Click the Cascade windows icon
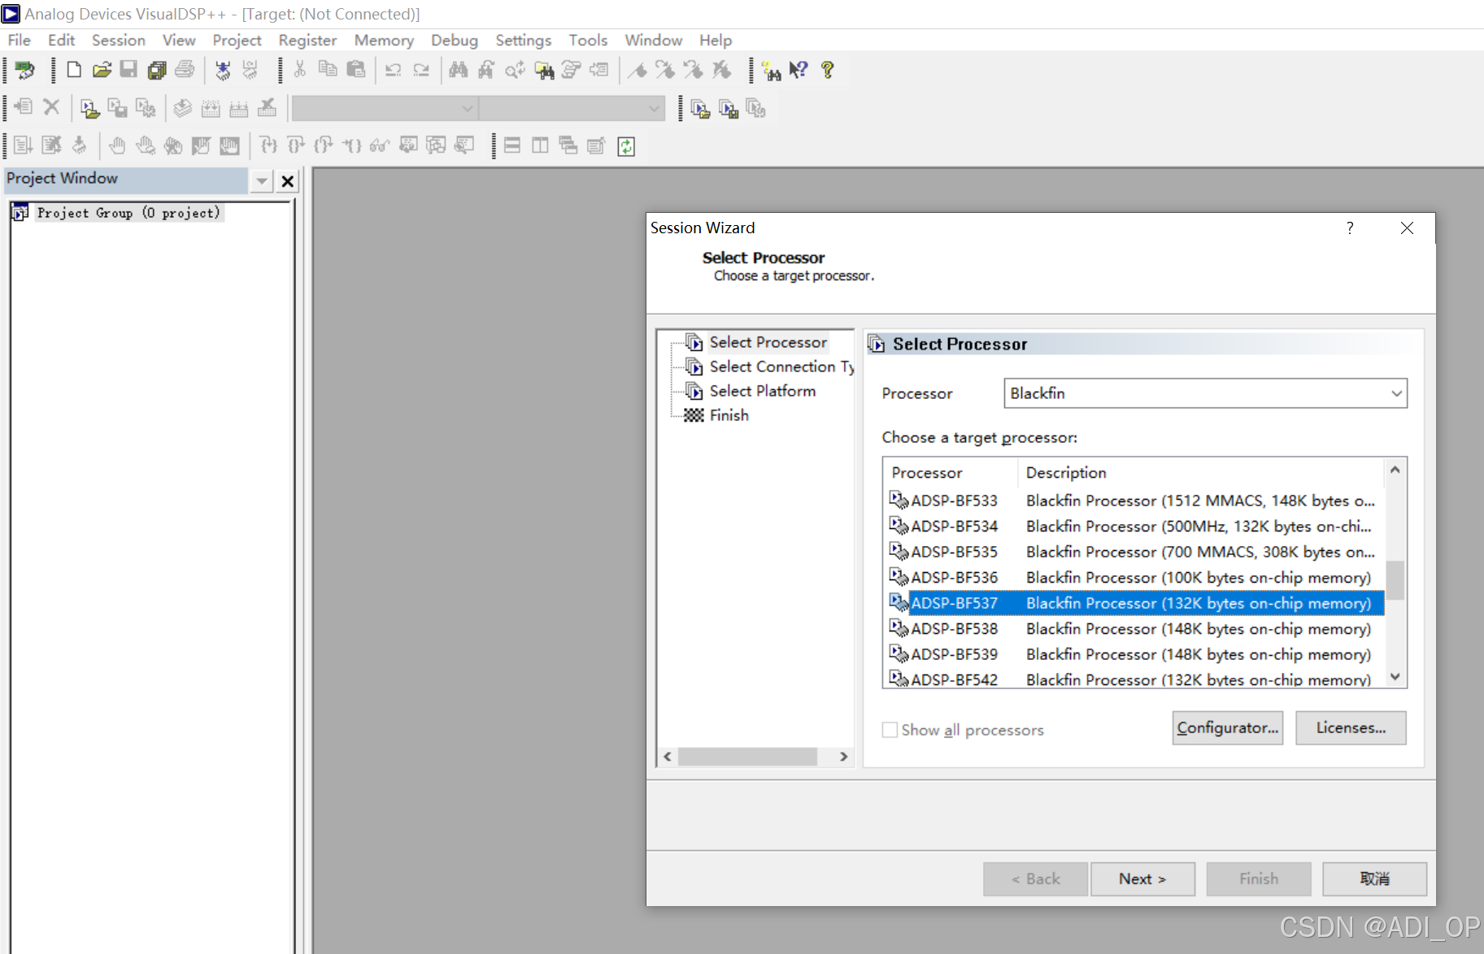 click(568, 146)
